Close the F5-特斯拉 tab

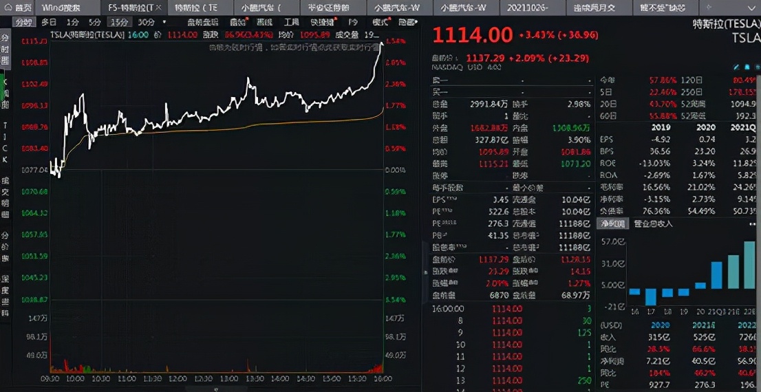(x=158, y=7)
